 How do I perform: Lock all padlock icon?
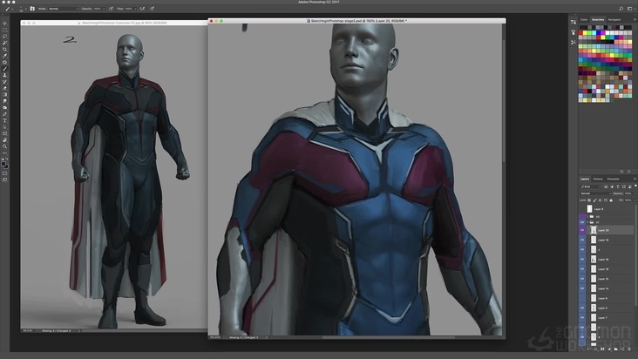coord(611,200)
